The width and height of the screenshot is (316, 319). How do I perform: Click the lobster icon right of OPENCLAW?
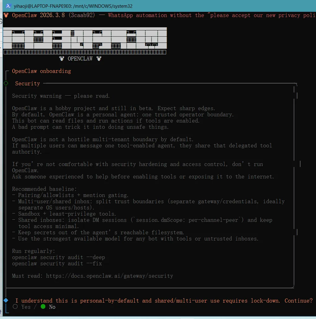pyautogui.click(x=99, y=59)
